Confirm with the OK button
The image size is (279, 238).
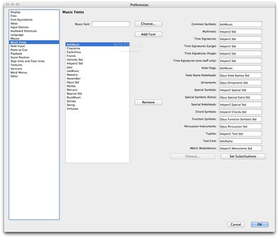(x=260, y=224)
